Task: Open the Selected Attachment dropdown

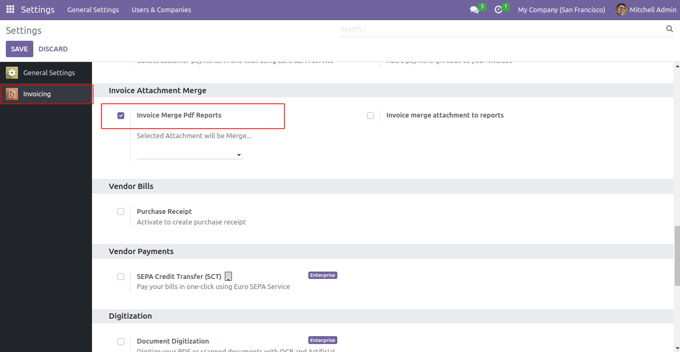Action: coord(190,154)
